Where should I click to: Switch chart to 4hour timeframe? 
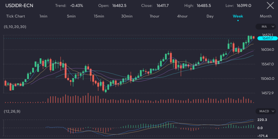click(x=182, y=16)
